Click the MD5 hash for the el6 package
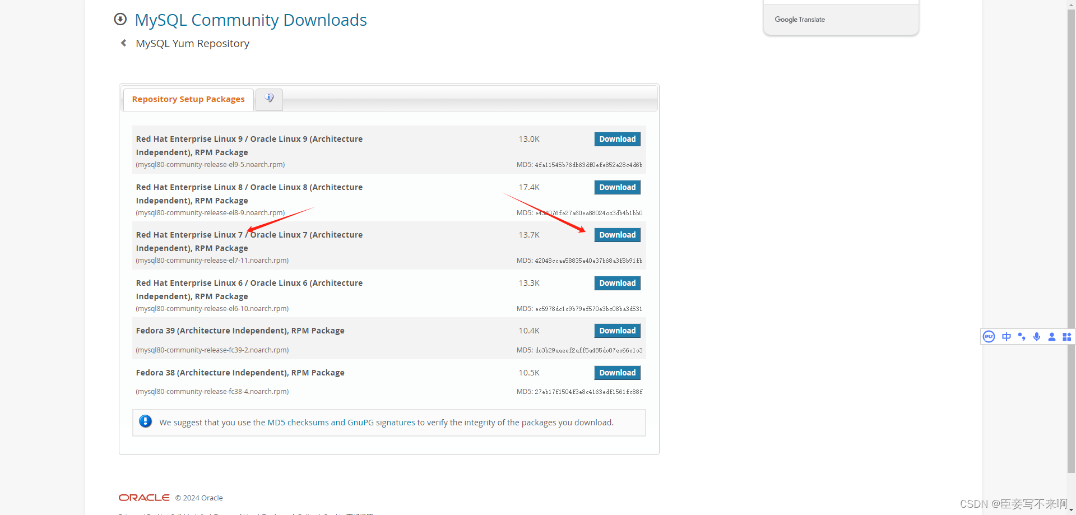 588,309
